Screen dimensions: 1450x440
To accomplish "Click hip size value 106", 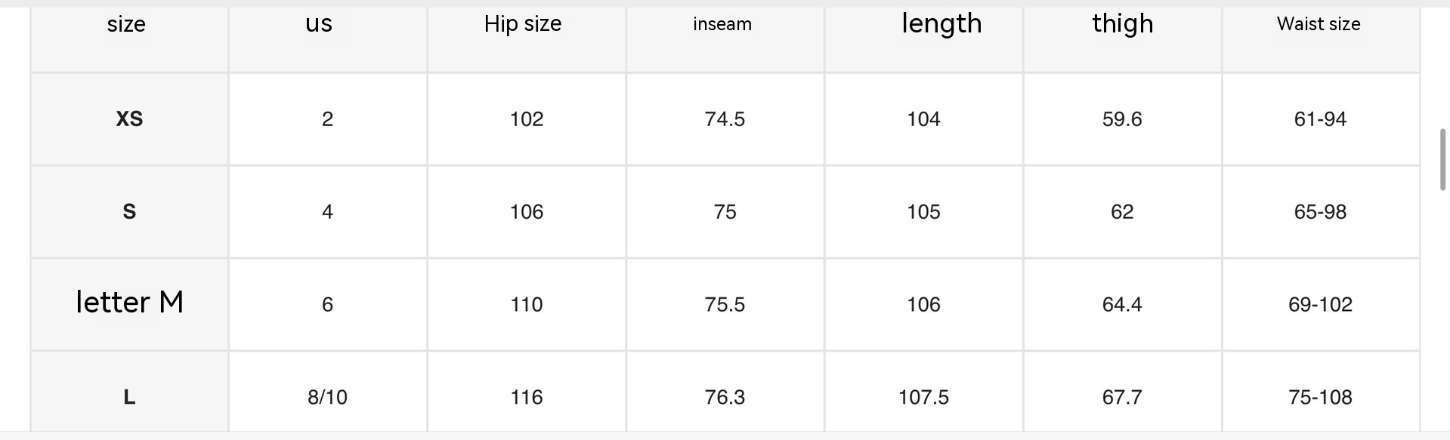I will [527, 212].
